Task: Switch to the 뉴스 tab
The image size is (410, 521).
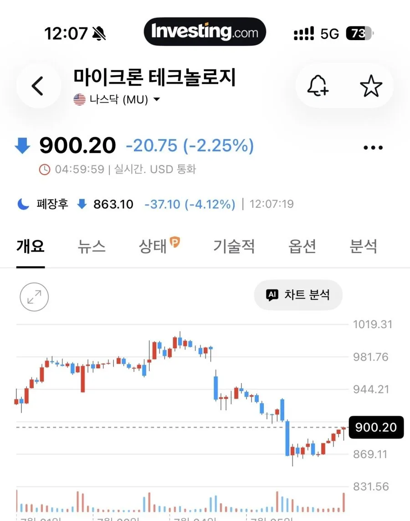Action: click(92, 246)
